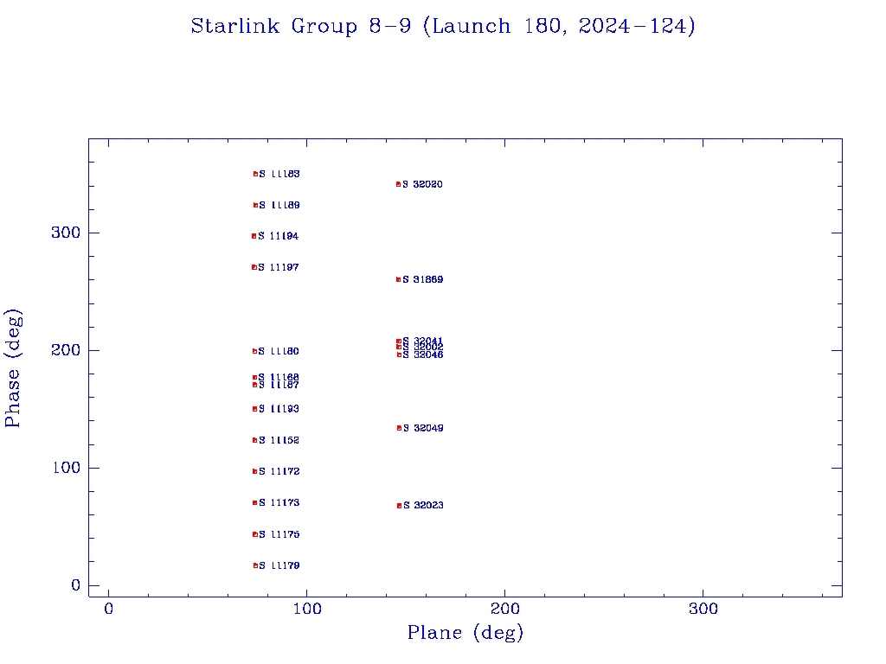Image resolution: width=886 pixels, height=664 pixels.
Task: Click the '100' tick label on Plane axis
Action: pyautogui.click(x=307, y=609)
